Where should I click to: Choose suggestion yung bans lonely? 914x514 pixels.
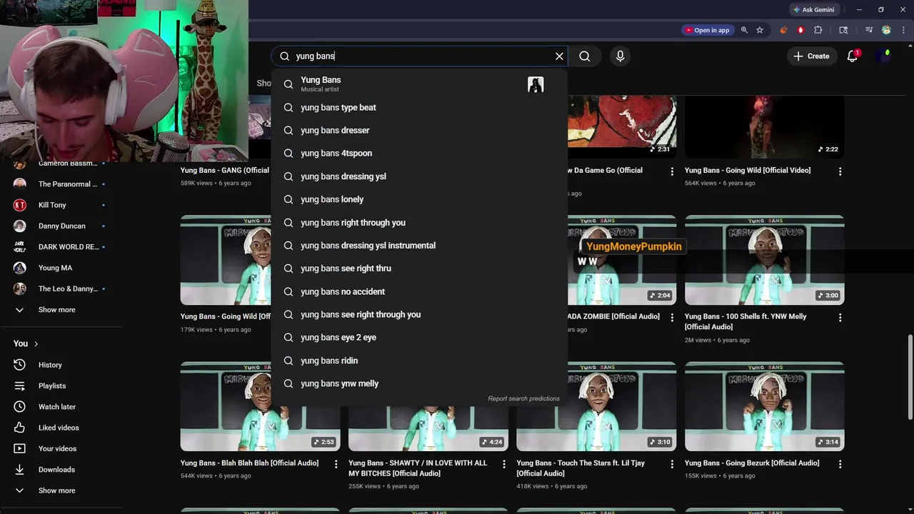[419, 199]
